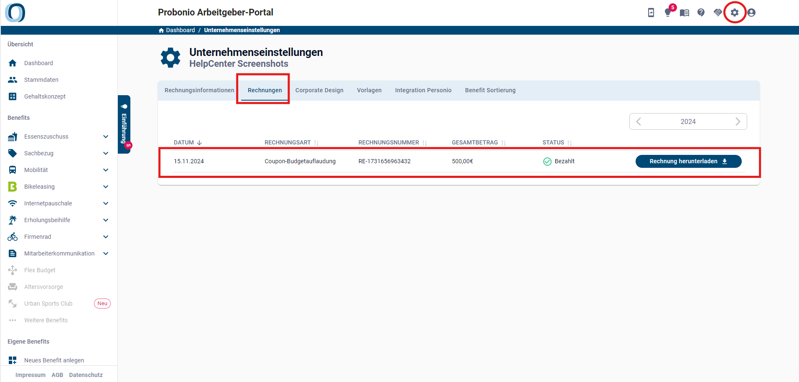Click the Internetpauschale wifi icon

tap(13, 203)
